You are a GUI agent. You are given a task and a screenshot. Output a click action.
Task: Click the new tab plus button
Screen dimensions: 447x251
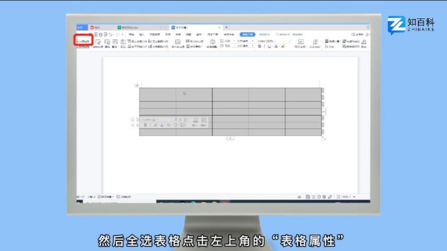[226, 27]
